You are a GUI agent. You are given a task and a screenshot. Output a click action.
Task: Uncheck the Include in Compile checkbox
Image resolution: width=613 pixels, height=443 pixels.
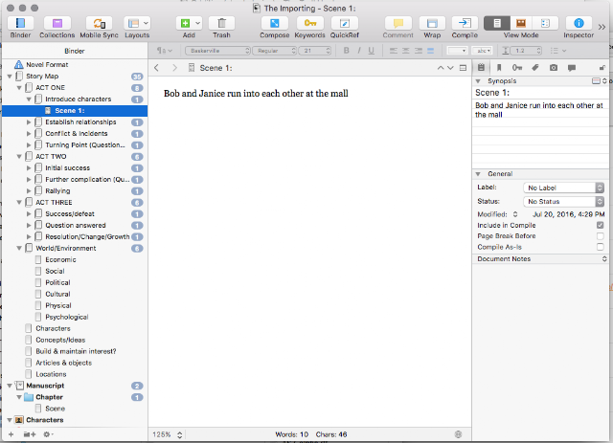coord(601,226)
